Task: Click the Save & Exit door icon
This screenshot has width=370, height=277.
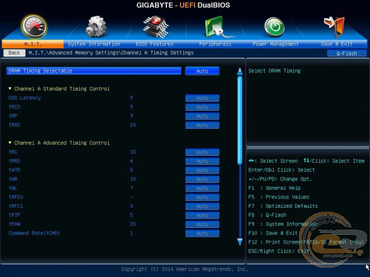Action: tap(334, 27)
